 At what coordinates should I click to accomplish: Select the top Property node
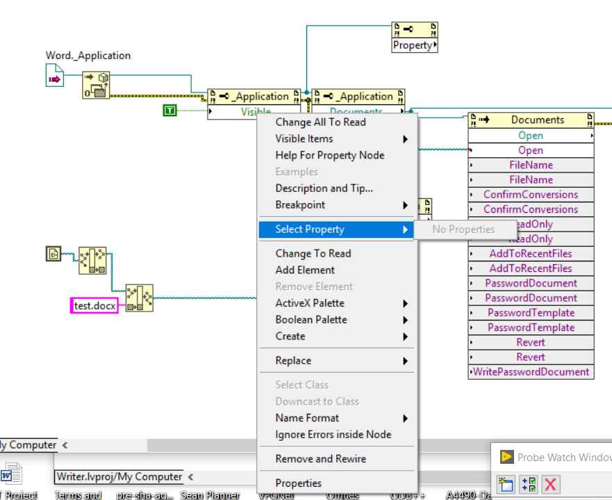415,38
